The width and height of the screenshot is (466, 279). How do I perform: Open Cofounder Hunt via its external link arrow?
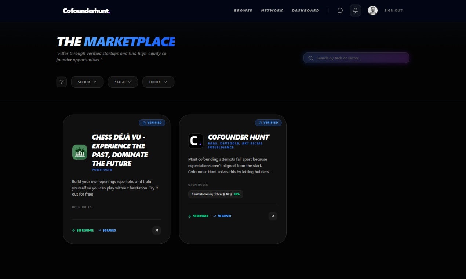coord(273,216)
